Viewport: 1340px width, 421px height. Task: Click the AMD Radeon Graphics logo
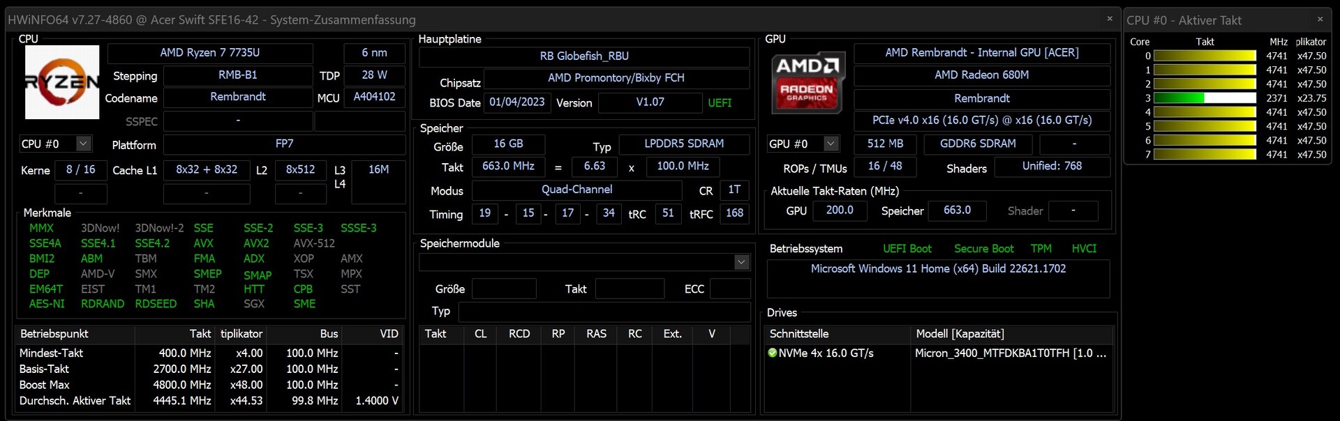pos(807,83)
